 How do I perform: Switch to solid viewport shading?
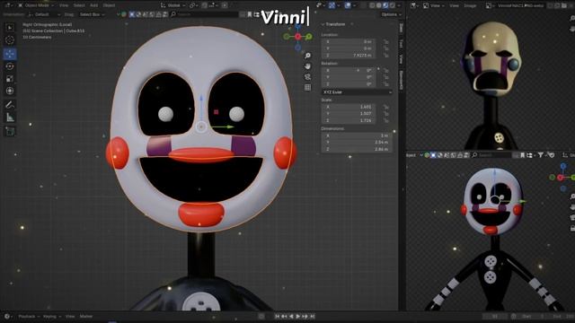(x=378, y=5)
